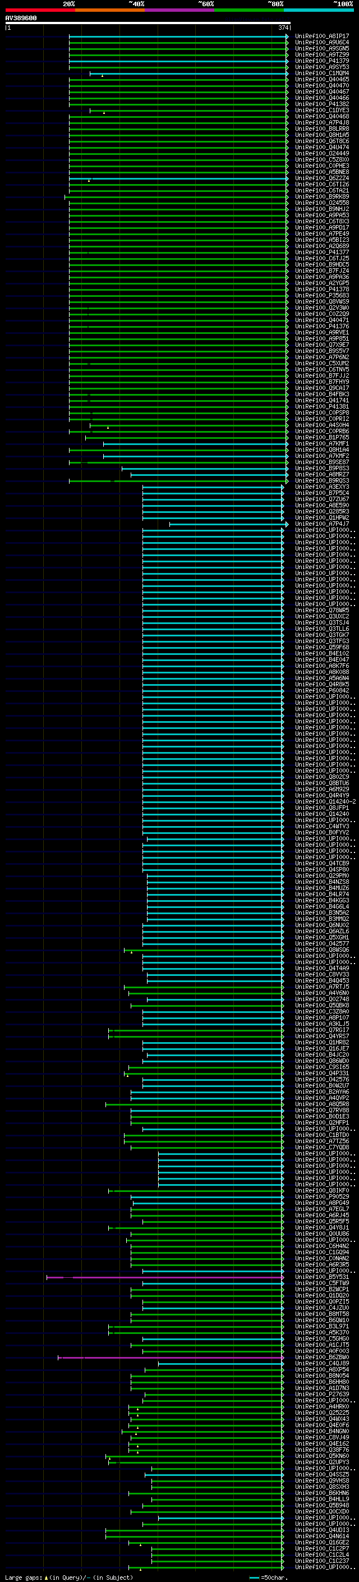Open hit UniRef100_A3EXY3
This screenshot has height=1582, width=359.
point(322,487)
